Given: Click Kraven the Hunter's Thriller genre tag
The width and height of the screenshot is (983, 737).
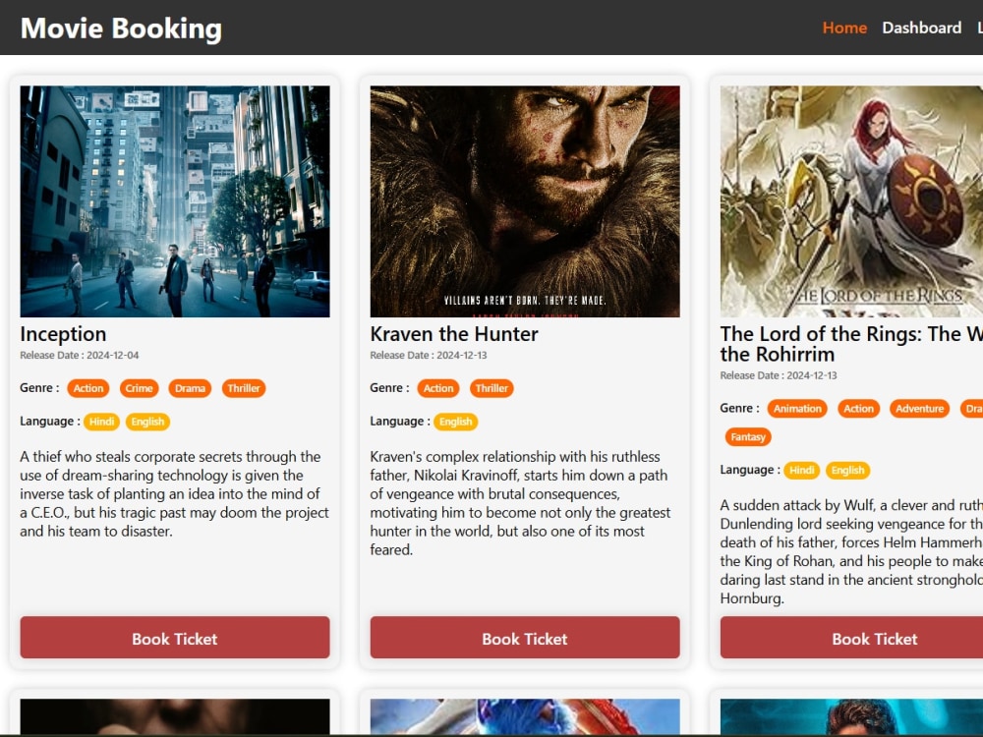Looking at the screenshot, I should tap(491, 388).
